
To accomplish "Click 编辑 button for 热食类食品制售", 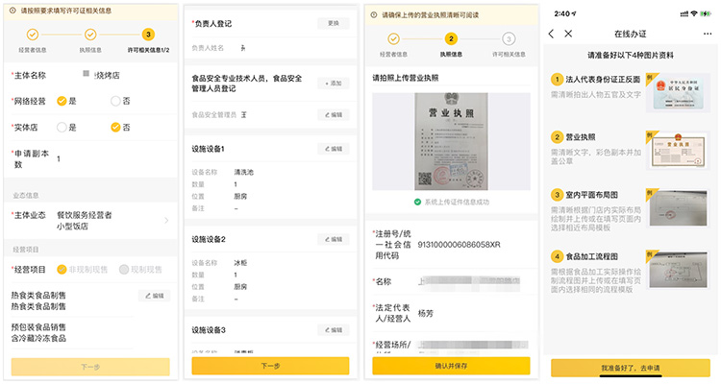I will click(x=154, y=296).
